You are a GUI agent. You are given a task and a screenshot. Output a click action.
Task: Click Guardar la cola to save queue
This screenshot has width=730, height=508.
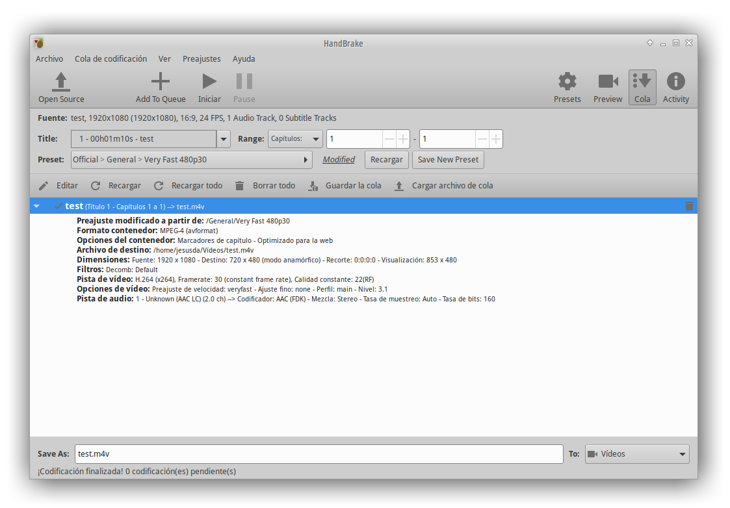345,186
